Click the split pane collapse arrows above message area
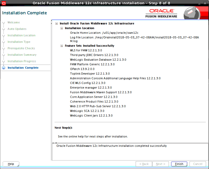The height and width of the screenshot is (169, 209). coord(55,143)
